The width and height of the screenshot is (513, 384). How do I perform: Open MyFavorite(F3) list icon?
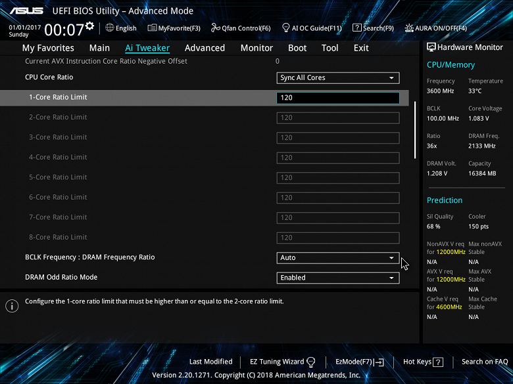pyautogui.click(x=152, y=28)
